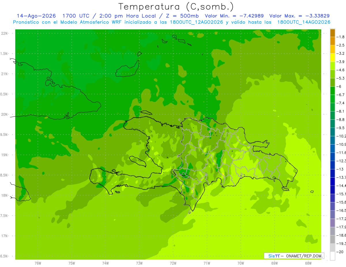Screen dimensions: 346x267
Task: Select the lime swatch between -3.9 and -4.6
Action: tap(332, 66)
